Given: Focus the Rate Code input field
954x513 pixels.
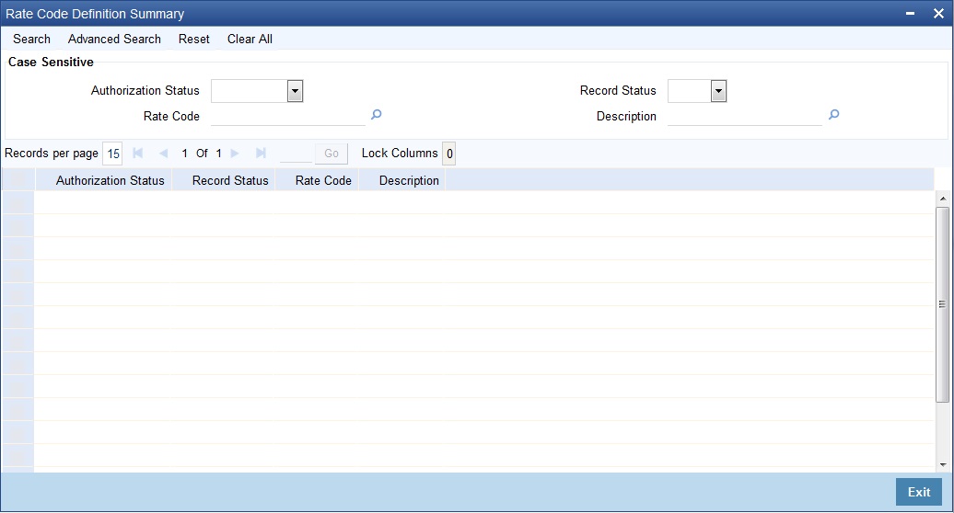Looking at the screenshot, I should (288, 116).
